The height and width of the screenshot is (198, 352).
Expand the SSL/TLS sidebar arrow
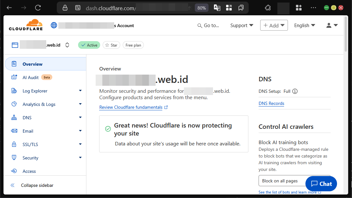pyautogui.click(x=80, y=144)
